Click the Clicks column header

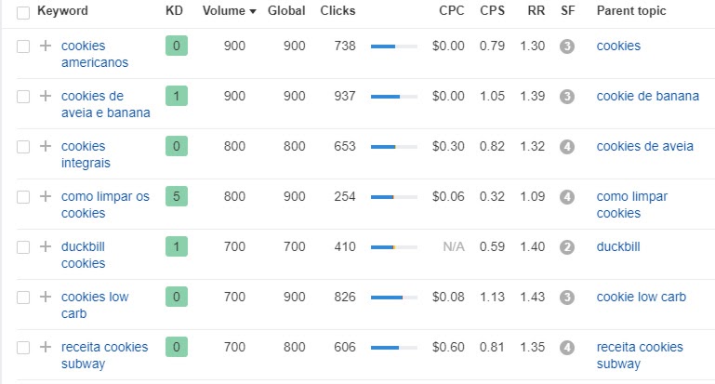(338, 10)
